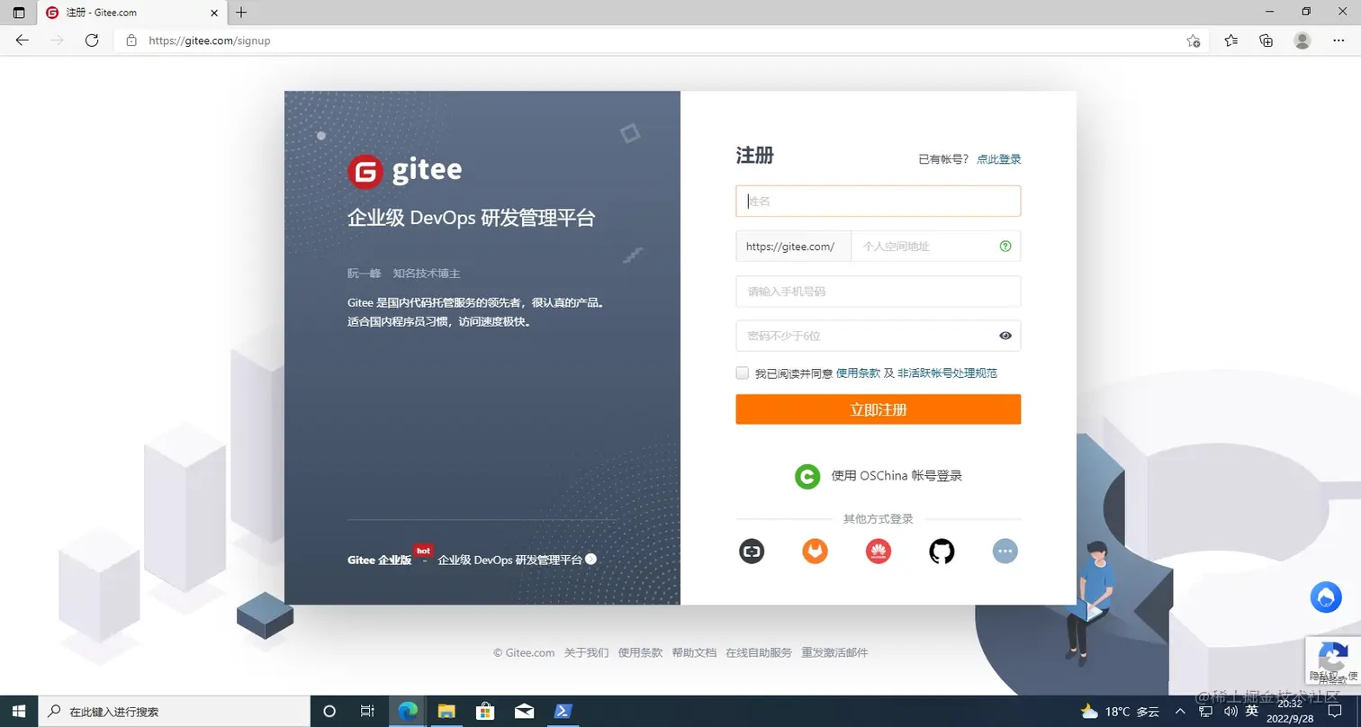Click the arrow after 企业级 DevOps 研发管理平台
The width and height of the screenshot is (1361, 727).
click(x=590, y=559)
